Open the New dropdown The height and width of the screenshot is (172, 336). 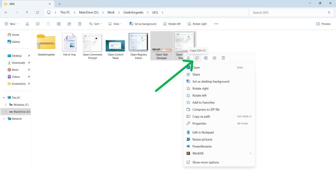click(x=11, y=24)
